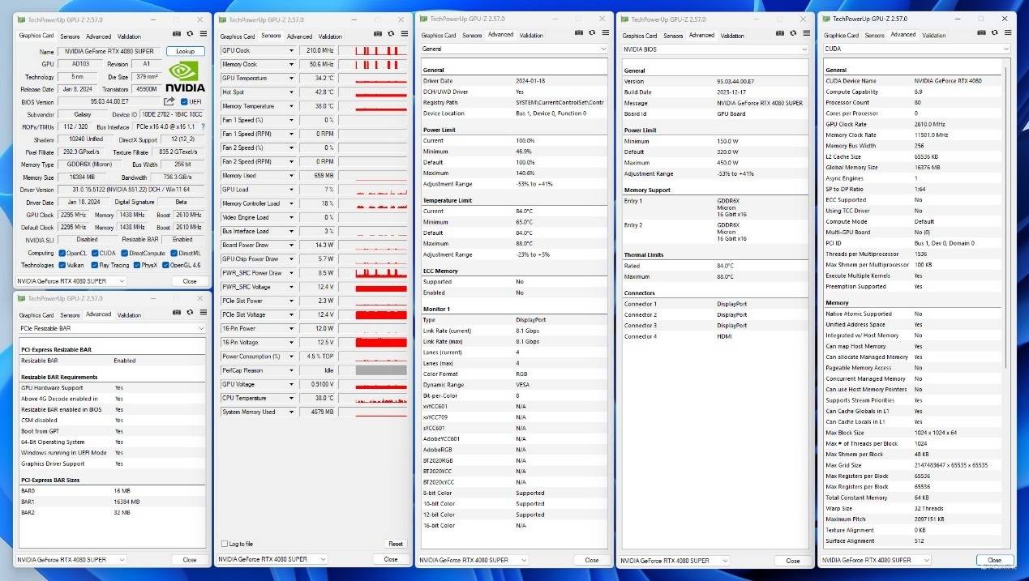Open hamburger menu in the NVIDIA BIOS window
Viewport: 1029px width, 581px height.
pos(806,34)
